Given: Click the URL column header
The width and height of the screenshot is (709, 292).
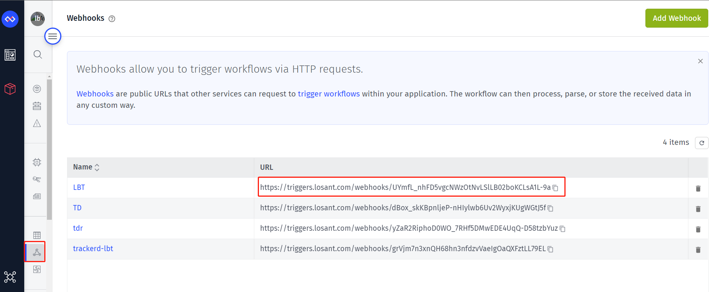Looking at the screenshot, I should click(x=266, y=167).
